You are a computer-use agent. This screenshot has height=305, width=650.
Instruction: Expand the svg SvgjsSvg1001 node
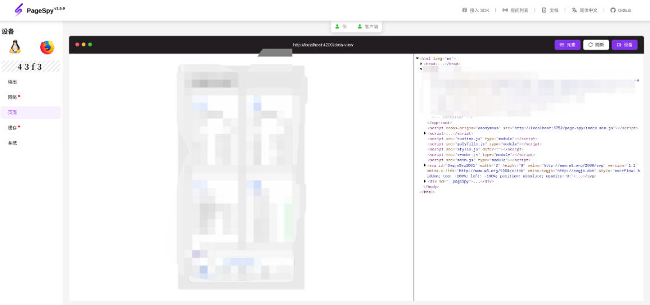click(425, 165)
